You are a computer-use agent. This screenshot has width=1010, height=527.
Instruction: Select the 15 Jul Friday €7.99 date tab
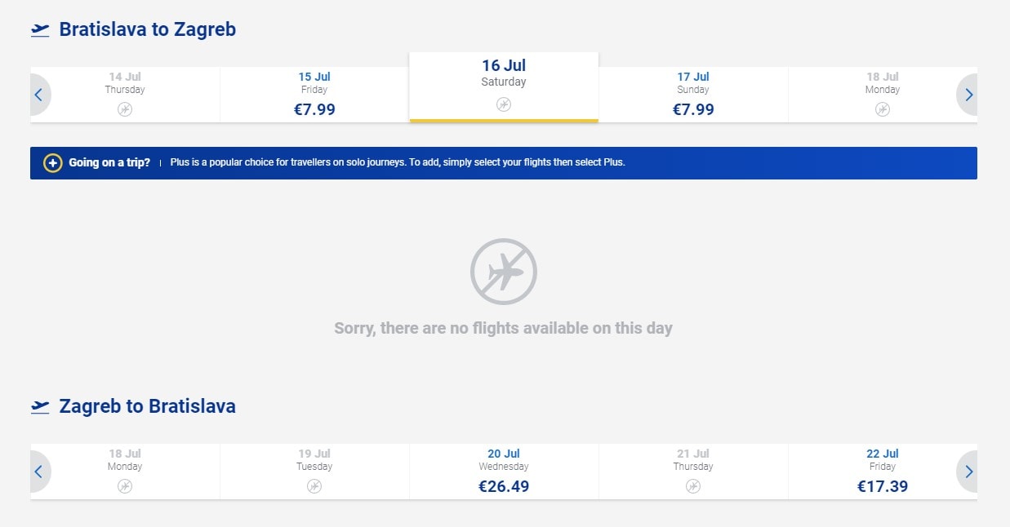[x=314, y=95]
